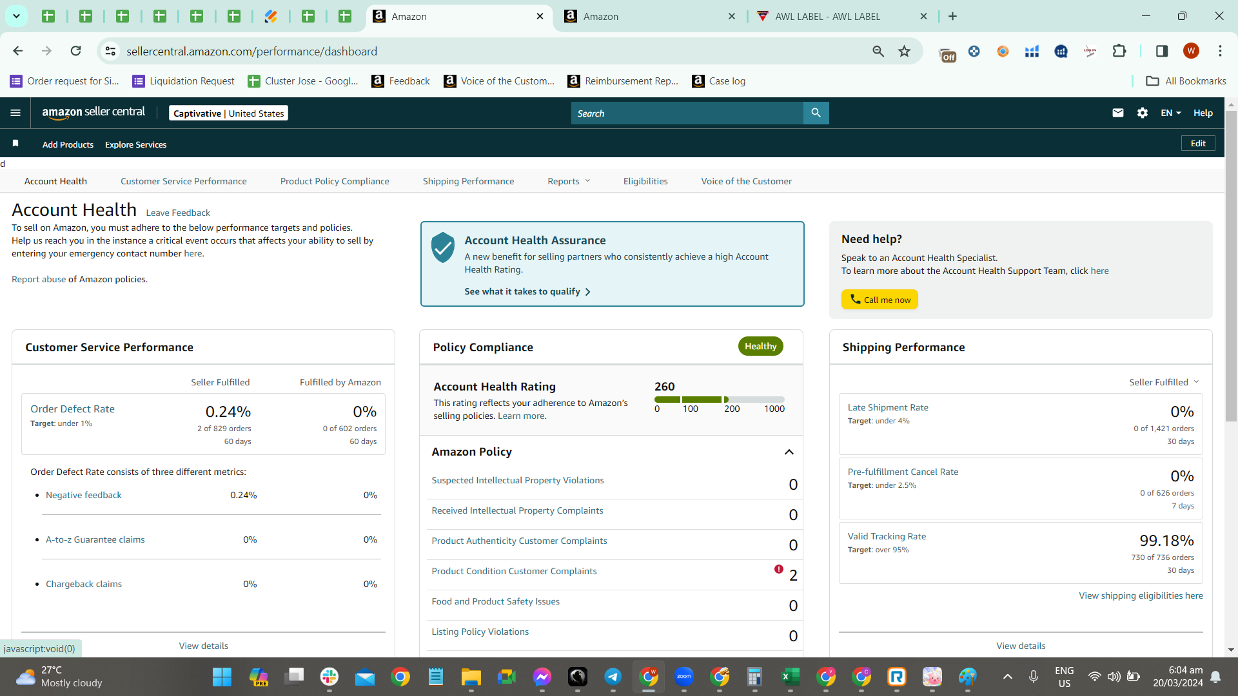The height and width of the screenshot is (696, 1238).
Task: Open Negative feedback metric link
Action: [84, 495]
